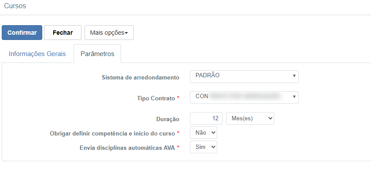
Task: Open the Tipo Contrato select box
Action: coord(244,97)
